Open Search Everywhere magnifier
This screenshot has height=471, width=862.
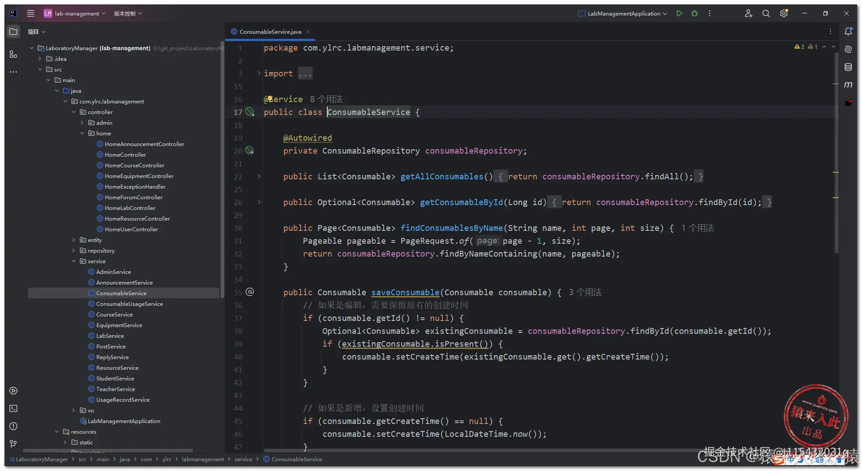click(x=766, y=13)
